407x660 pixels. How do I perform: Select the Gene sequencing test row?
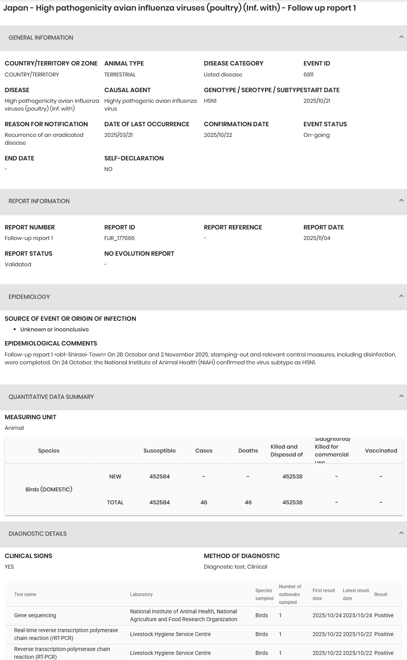point(35,615)
